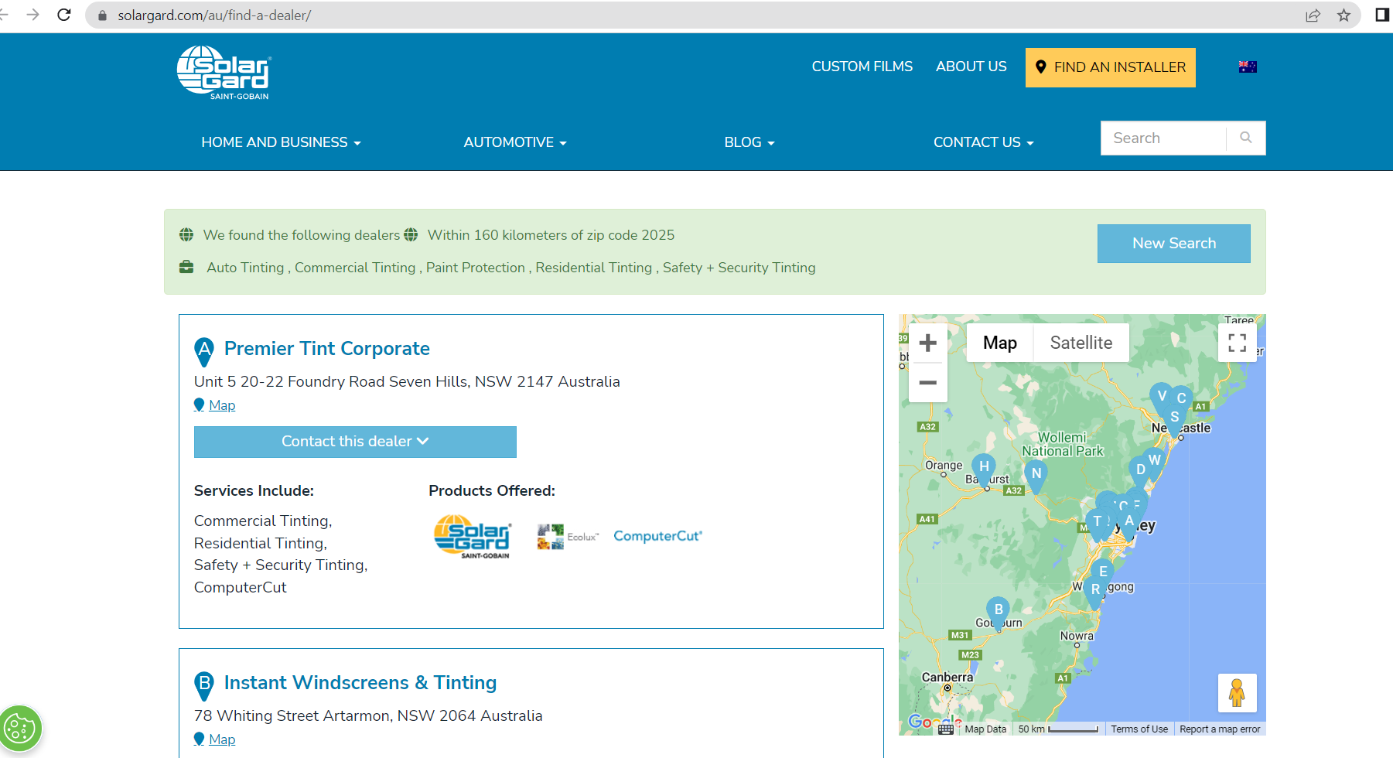This screenshot has height=758, width=1393.
Task: Open the Instant Windscreens & Tinting title
Action: click(360, 683)
